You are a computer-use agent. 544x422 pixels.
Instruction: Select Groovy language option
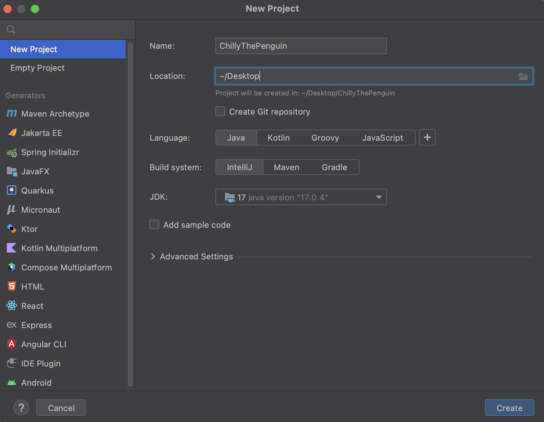pos(325,138)
